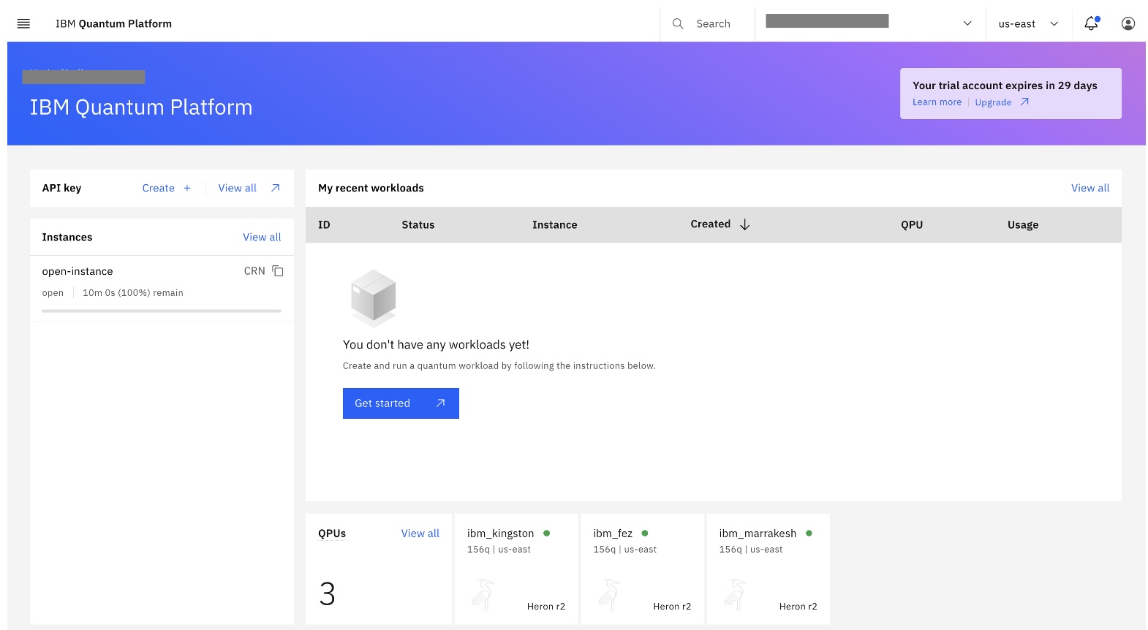Viewport: 1148px width, 630px height.
Task: Click the Usage column header
Action: (x=1023, y=225)
